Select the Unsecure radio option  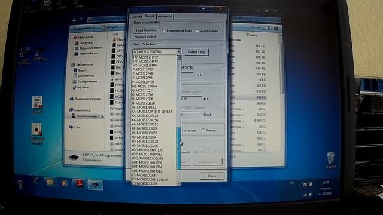coord(189,130)
